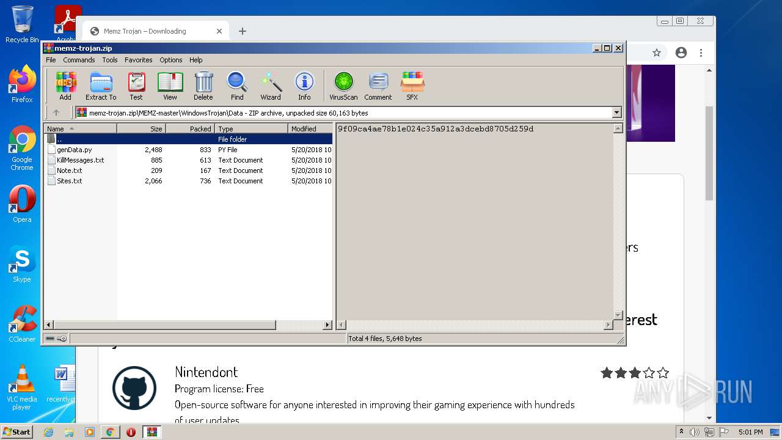Click comment pane scroll up arrow

click(x=618, y=129)
